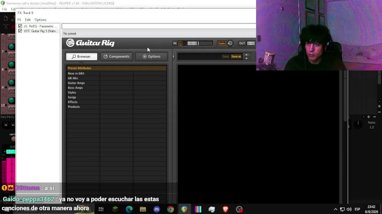Click the Preset Attributes header
This screenshot has height=214, width=382.
click(x=117, y=68)
